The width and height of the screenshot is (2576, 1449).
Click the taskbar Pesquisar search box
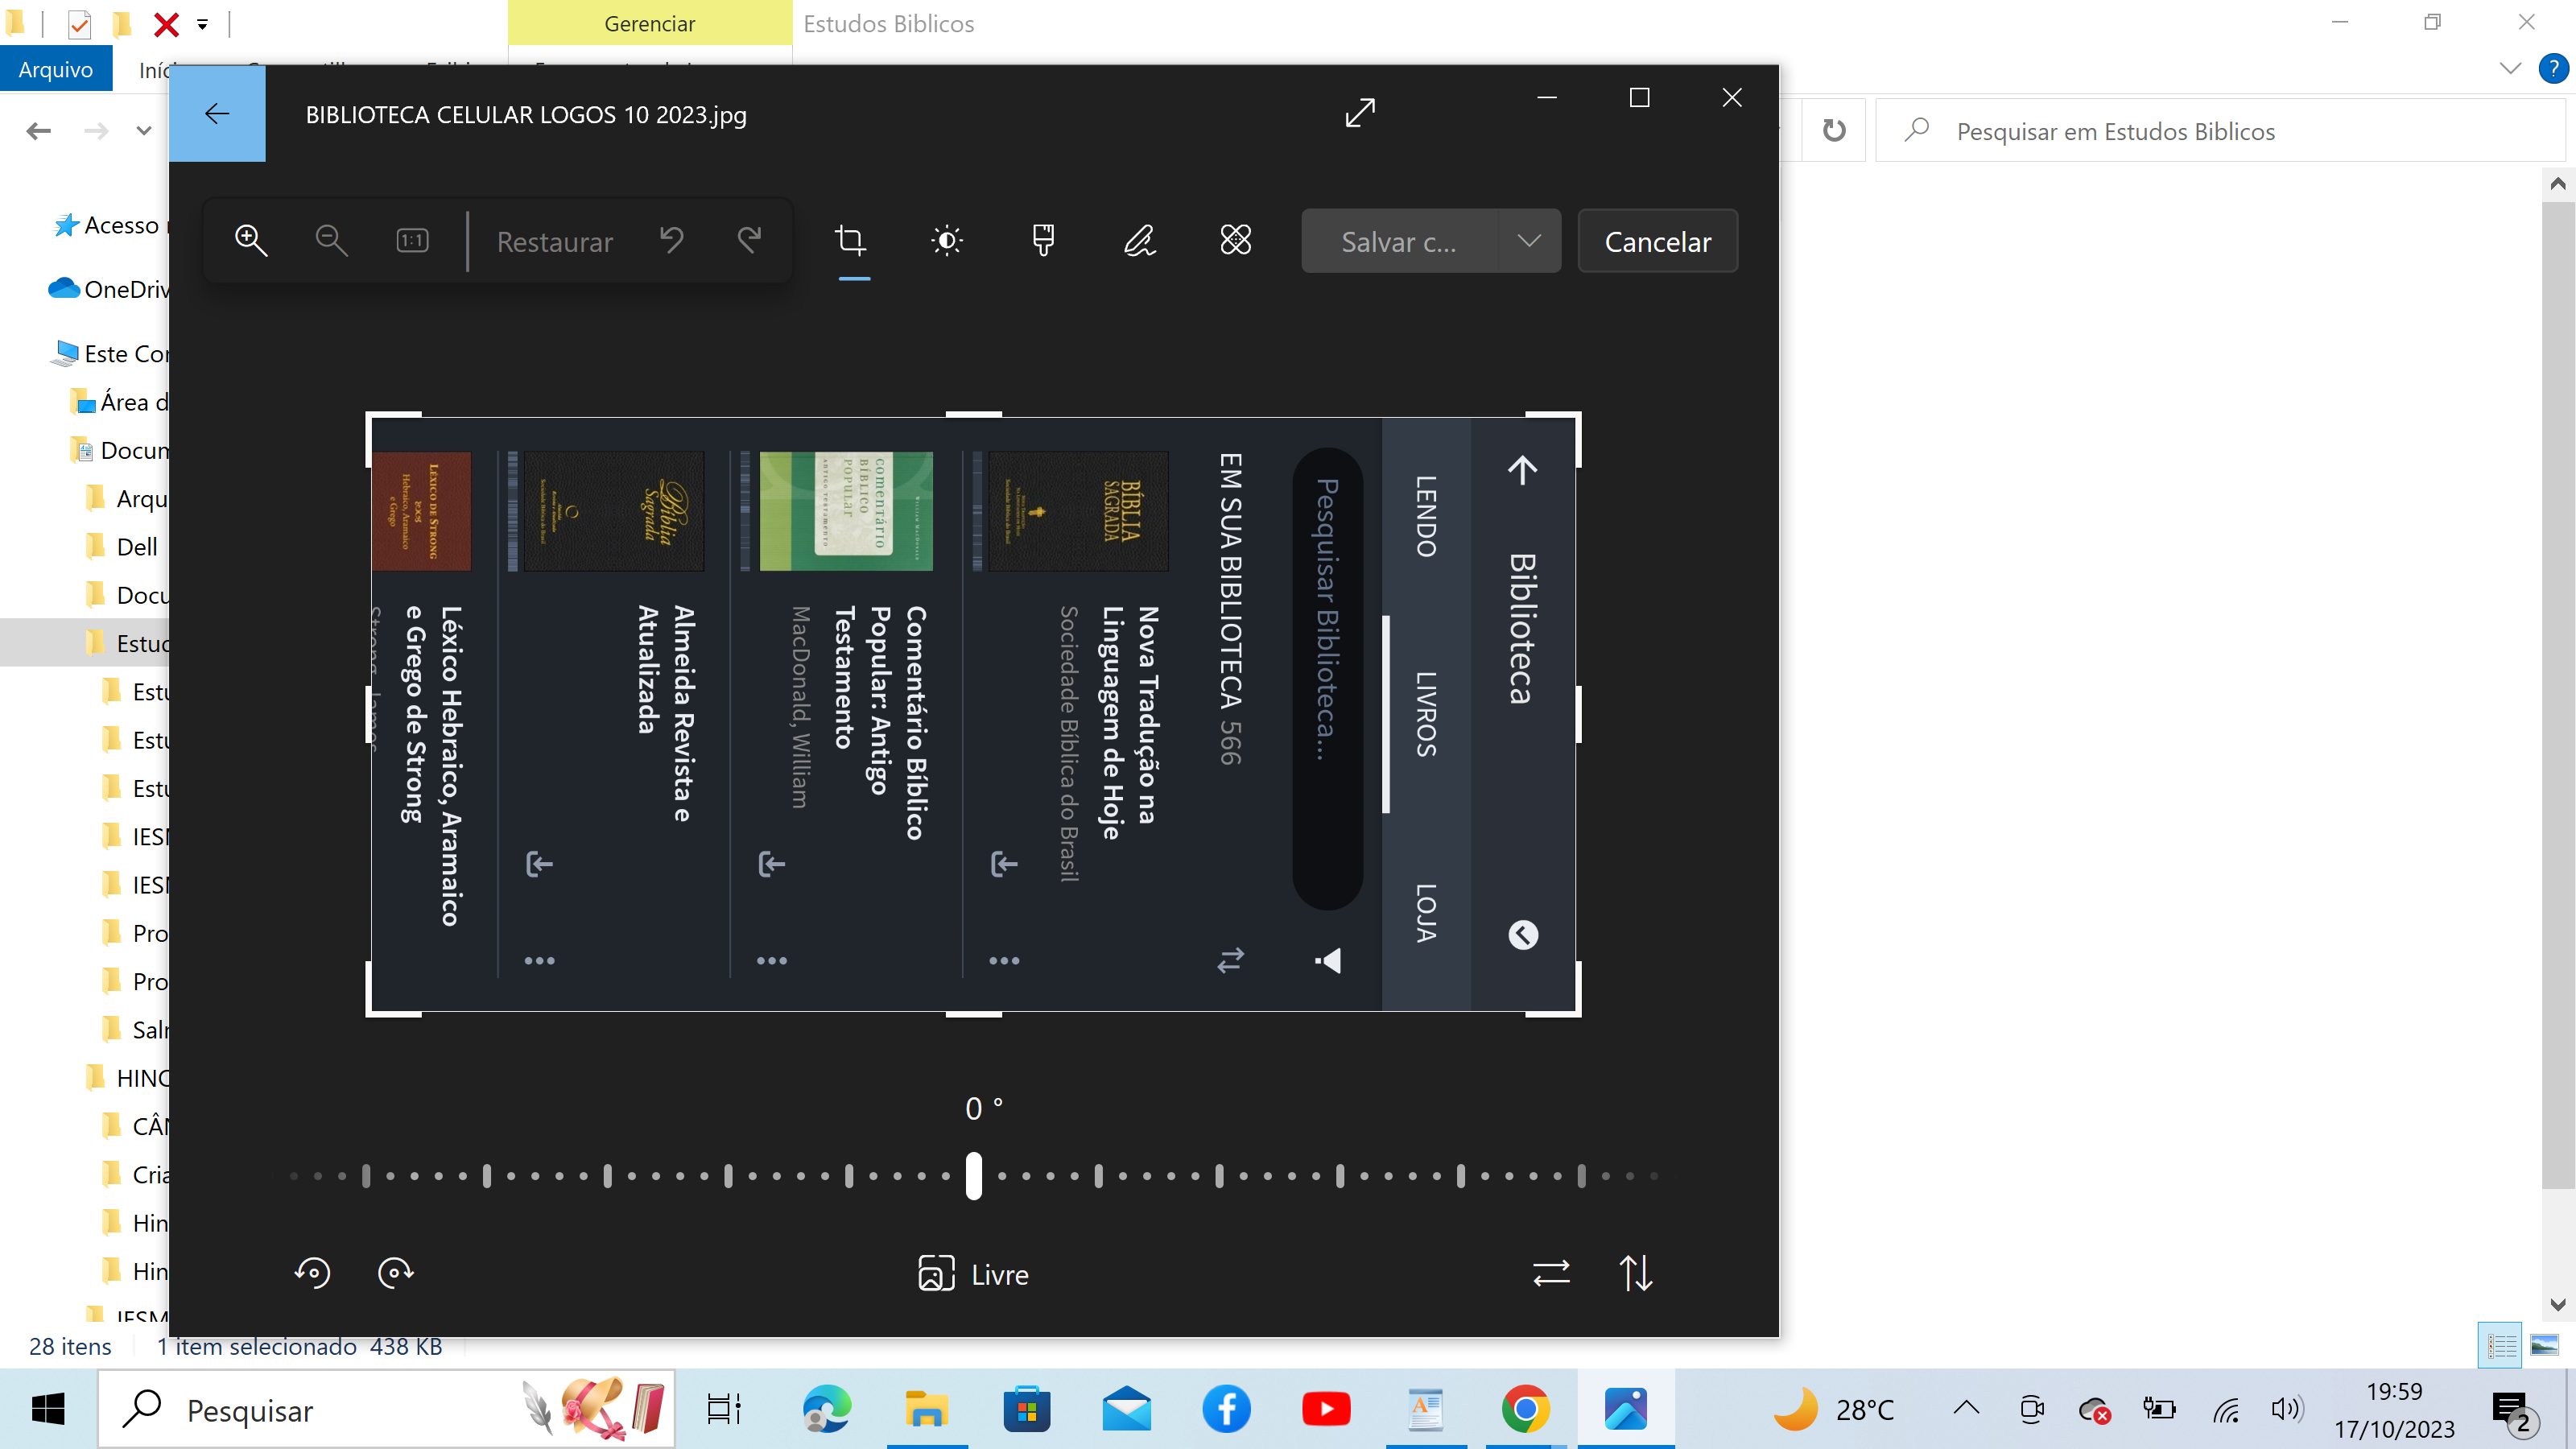coord(386,1409)
